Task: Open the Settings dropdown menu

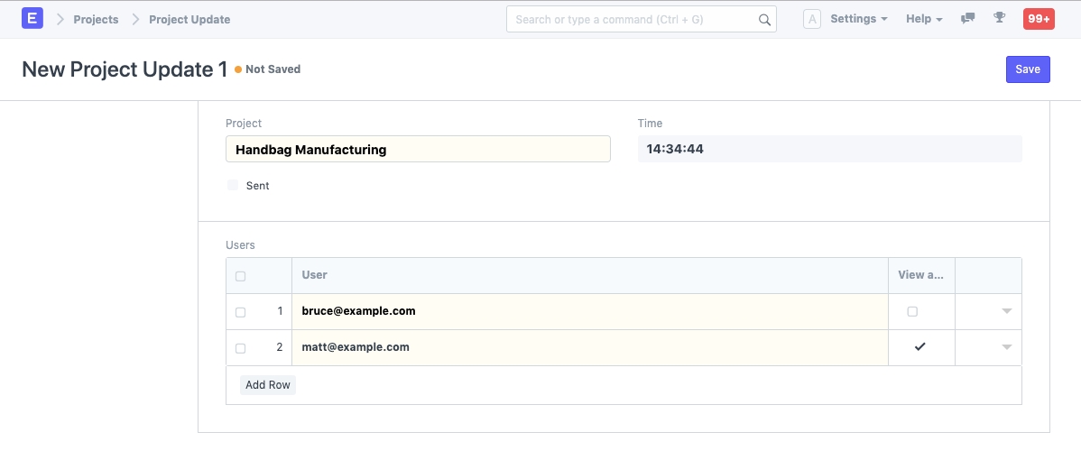Action: click(x=858, y=19)
